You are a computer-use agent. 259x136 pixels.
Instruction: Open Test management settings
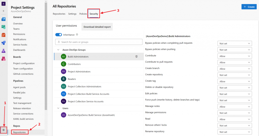coord(22,103)
